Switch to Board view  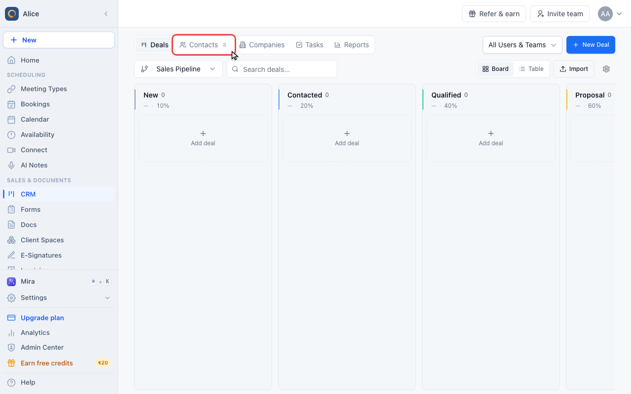click(x=495, y=69)
